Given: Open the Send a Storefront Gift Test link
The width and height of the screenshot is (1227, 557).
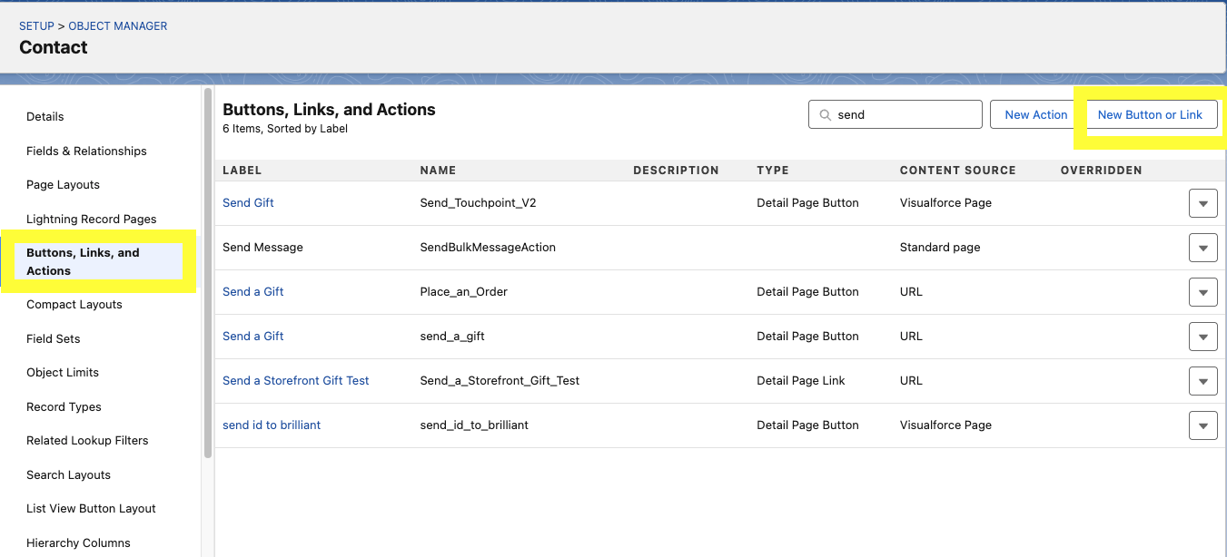Looking at the screenshot, I should (x=295, y=381).
